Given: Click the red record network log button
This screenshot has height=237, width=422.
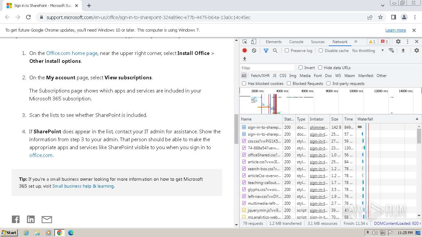Looking at the screenshot, I should tap(245, 50).
